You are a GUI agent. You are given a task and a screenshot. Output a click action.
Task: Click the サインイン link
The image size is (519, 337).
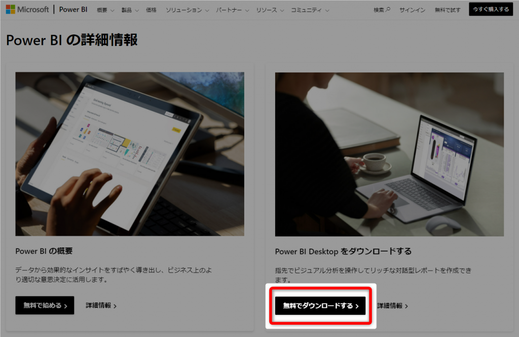click(412, 10)
